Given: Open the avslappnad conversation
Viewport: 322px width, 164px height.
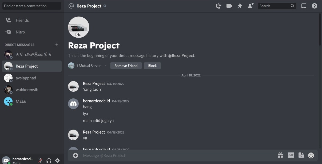Looking at the screenshot, I should pyautogui.click(x=32, y=78).
